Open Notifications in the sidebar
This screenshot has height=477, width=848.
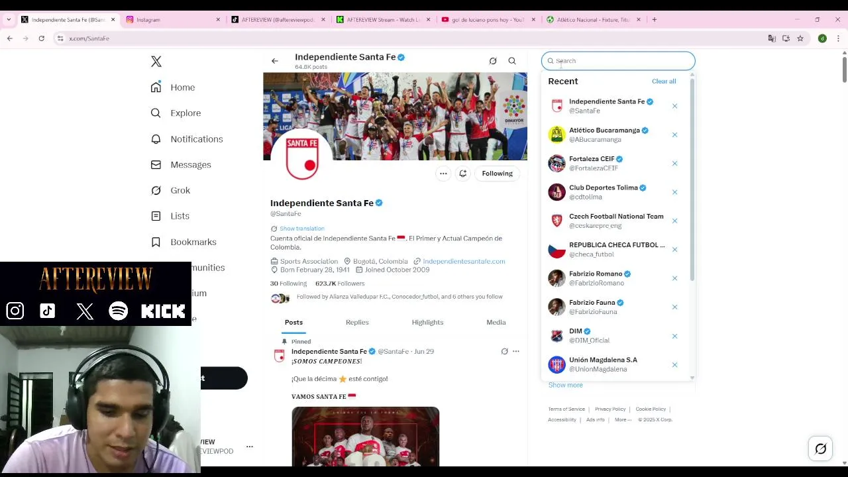coord(187,139)
